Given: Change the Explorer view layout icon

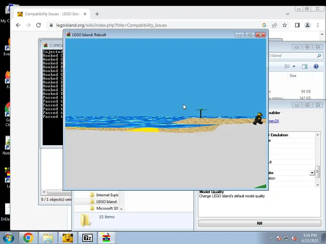Looking at the screenshot, I should click(x=287, y=66).
